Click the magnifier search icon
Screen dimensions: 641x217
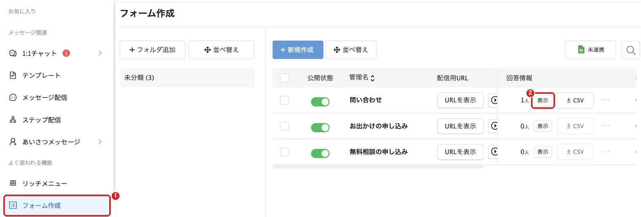click(x=631, y=50)
